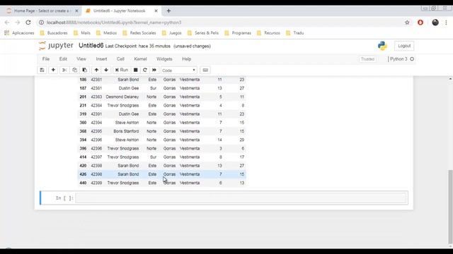453x254 pixels.
Task: Rename notebook via Untitled6 title
Action: [x=91, y=45]
